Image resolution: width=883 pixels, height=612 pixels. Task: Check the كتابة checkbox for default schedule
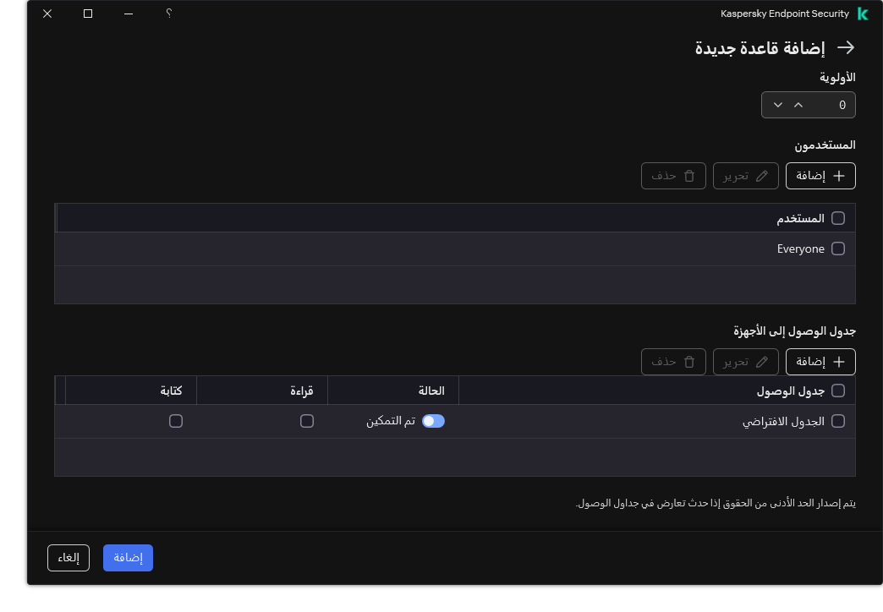[176, 421]
